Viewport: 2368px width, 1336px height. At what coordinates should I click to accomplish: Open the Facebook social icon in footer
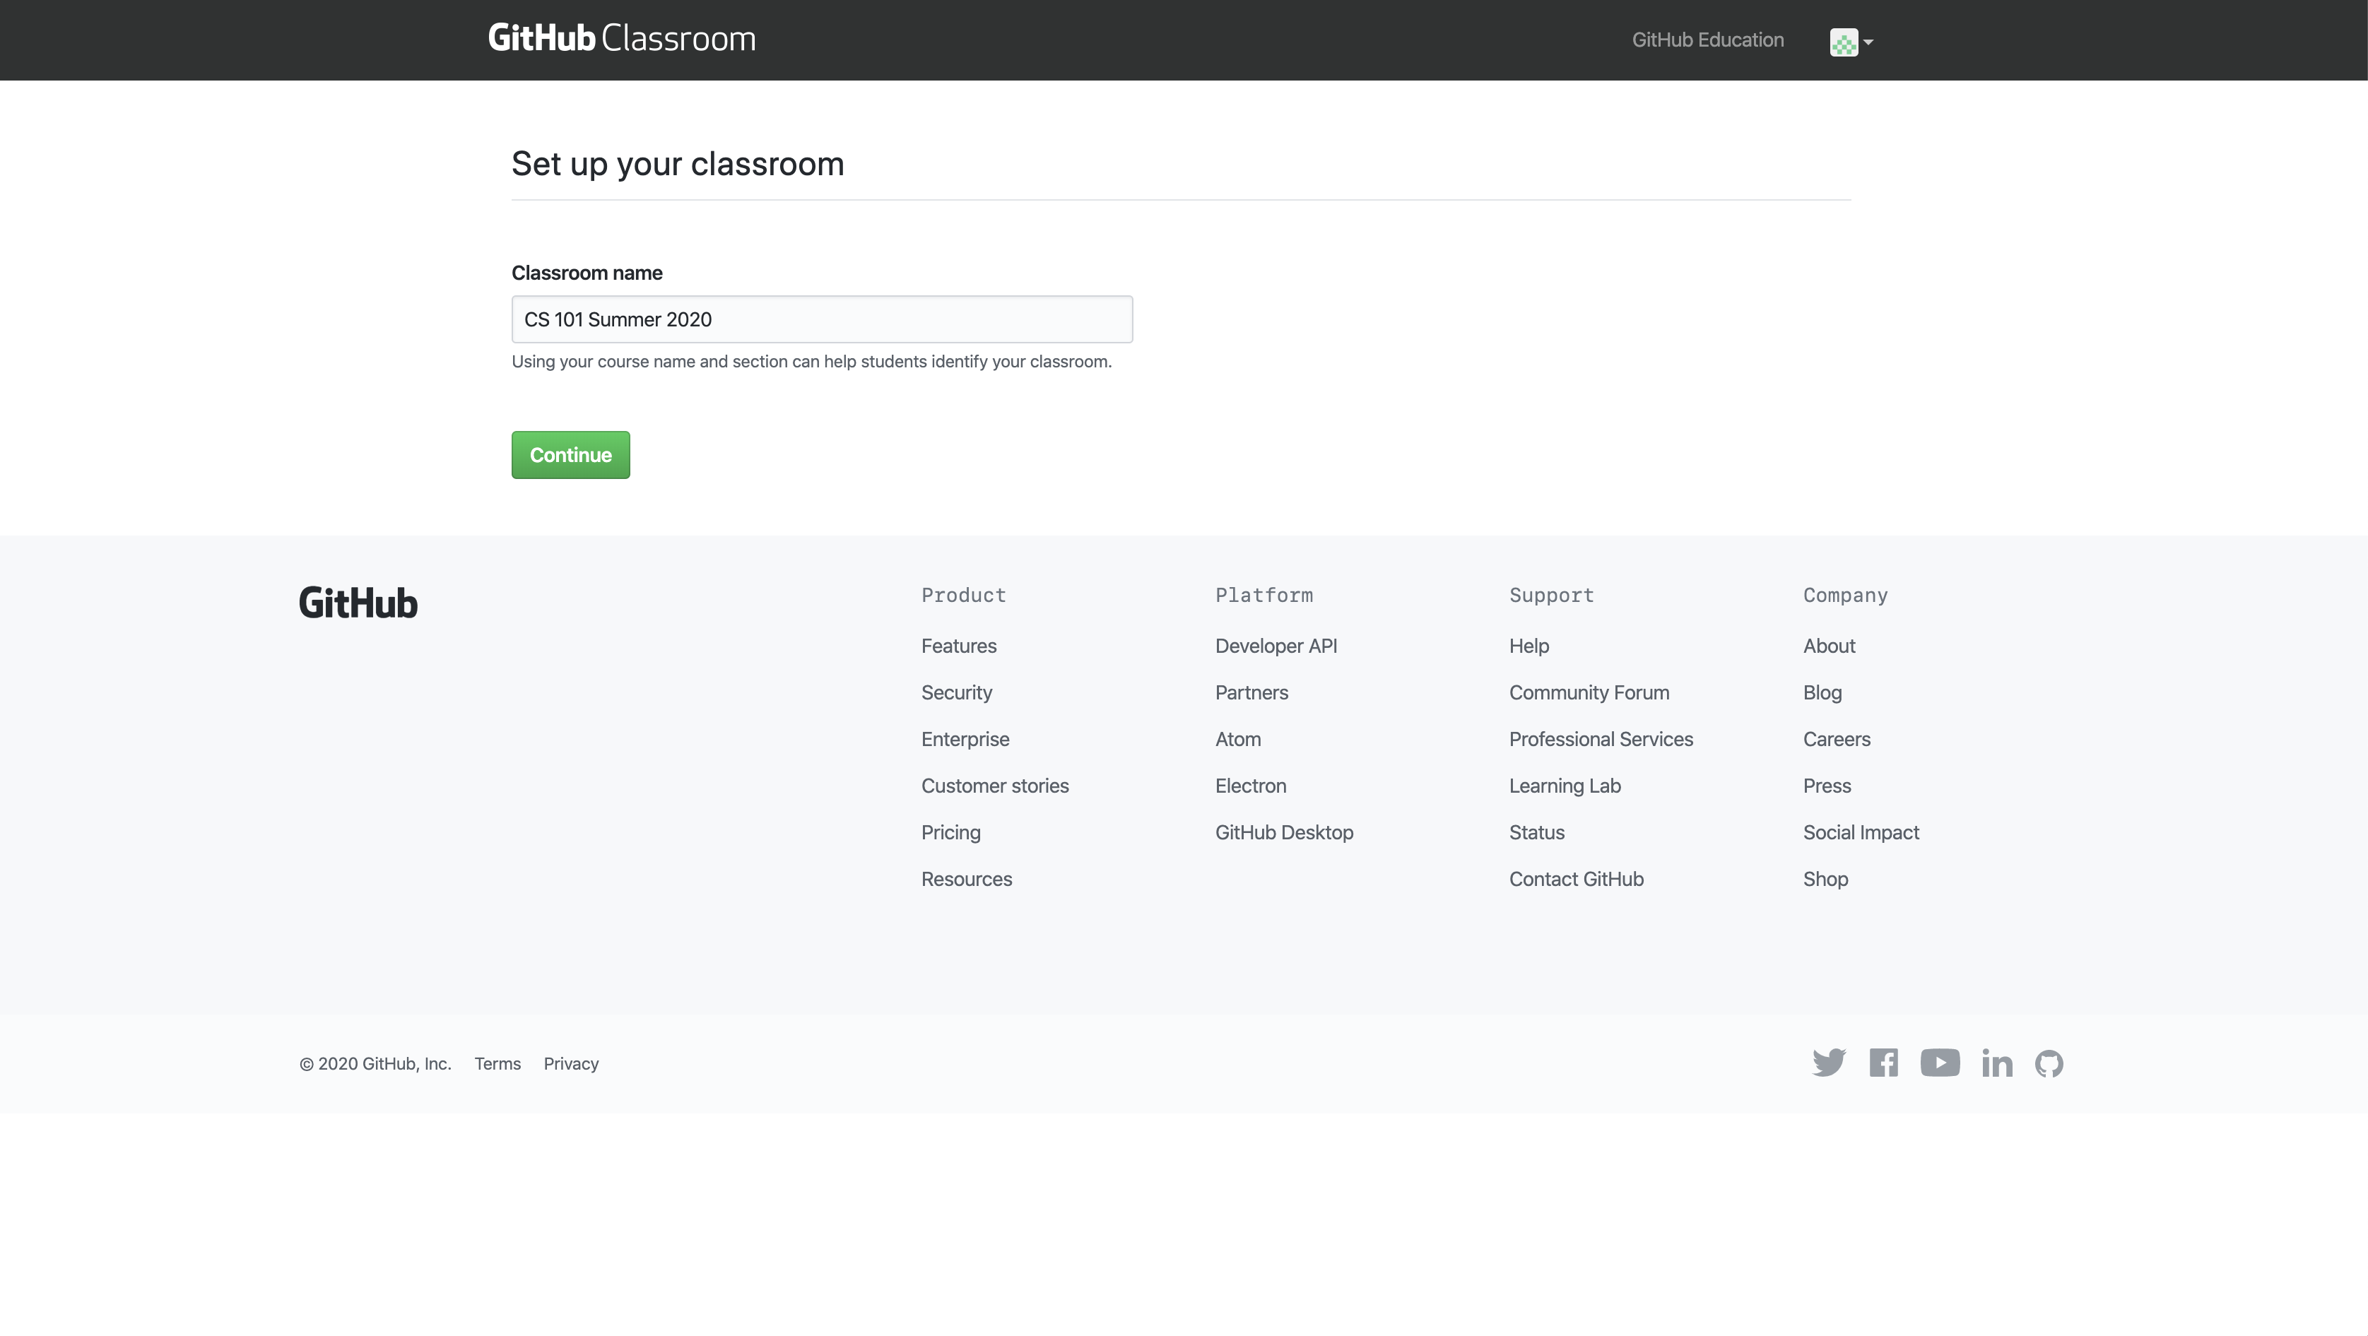[x=1883, y=1062]
